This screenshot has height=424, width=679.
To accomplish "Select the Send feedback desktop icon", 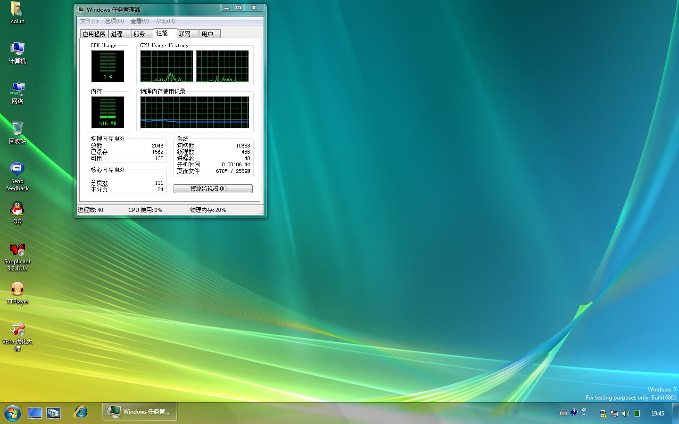I will (x=17, y=176).
